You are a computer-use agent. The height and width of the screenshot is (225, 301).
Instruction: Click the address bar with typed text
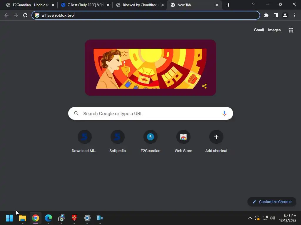[146, 15]
